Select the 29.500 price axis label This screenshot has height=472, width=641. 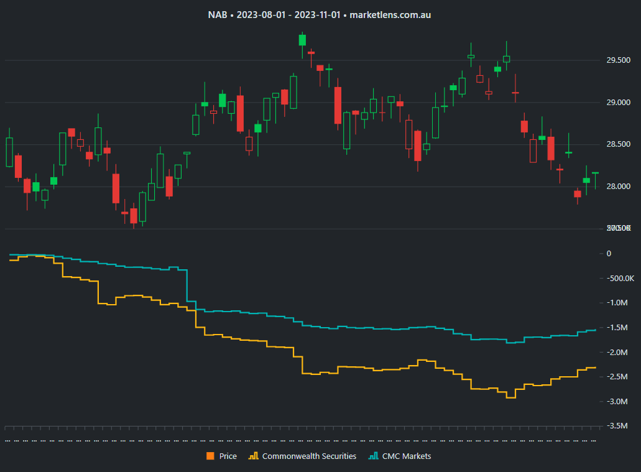pos(619,60)
